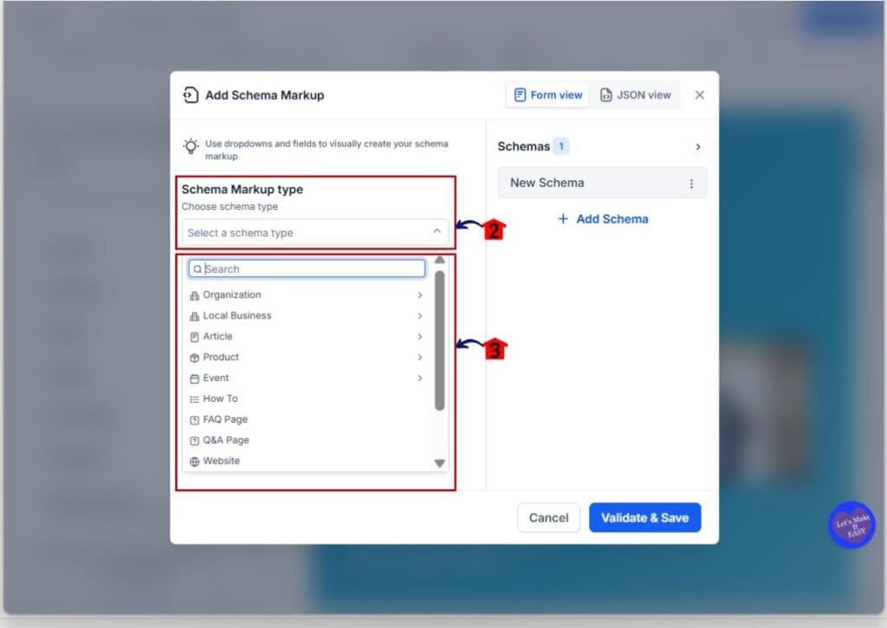Collapse the schema type dropdown
This screenshot has width=887, height=628.
(x=437, y=231)
